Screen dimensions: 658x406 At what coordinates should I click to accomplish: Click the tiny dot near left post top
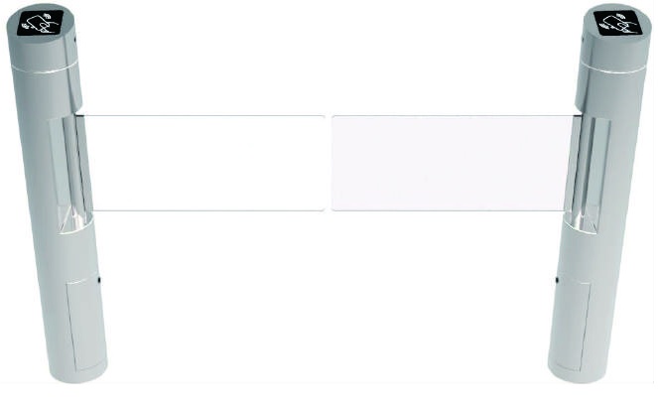pos(75,40)
